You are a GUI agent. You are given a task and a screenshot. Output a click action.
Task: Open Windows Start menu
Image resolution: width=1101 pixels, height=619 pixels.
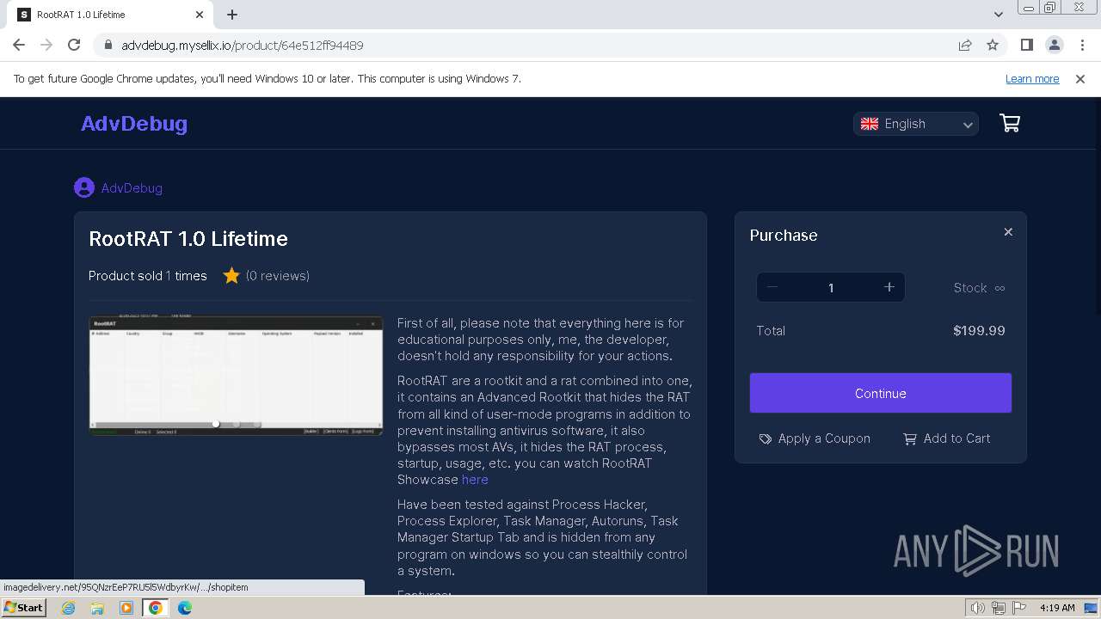click(24, 608)
